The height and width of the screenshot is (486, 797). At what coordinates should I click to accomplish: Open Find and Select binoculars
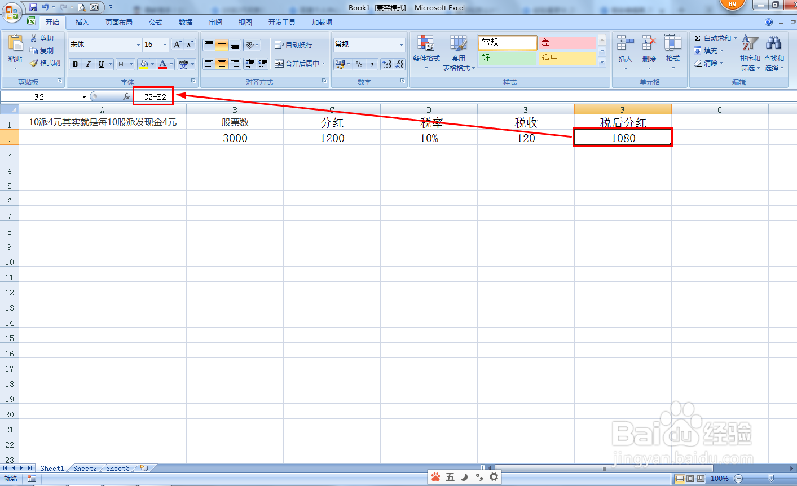(774, 52)
